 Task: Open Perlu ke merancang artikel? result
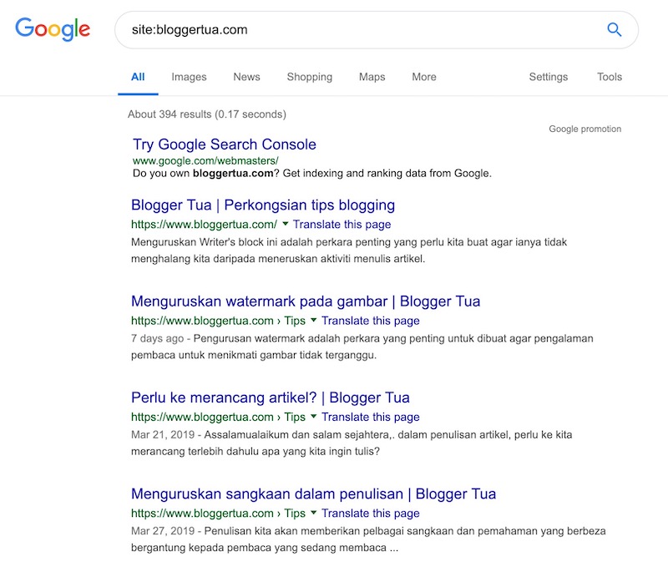[x=270, y=397]
